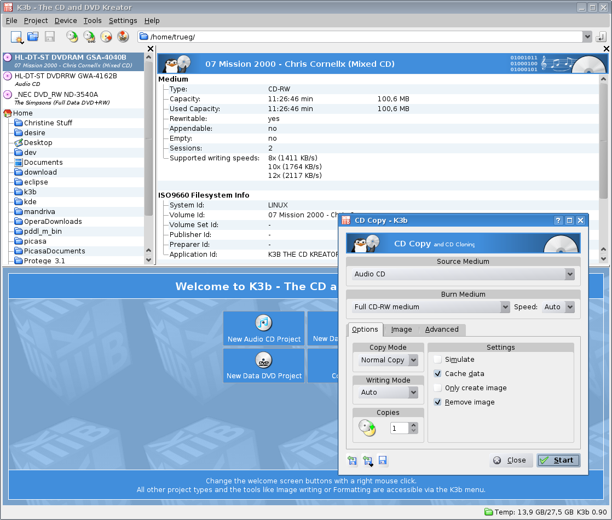Screen dimensions: 612x520
Task: Click the load saved settings dropdown icon
Action: pyautogui.click(x=368, y=461)
